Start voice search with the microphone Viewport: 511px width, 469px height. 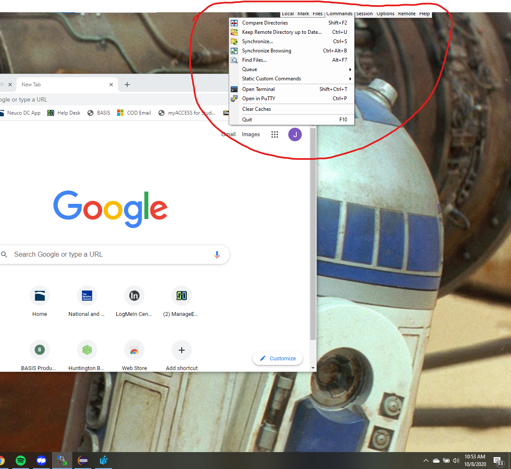tap(217, 255)
